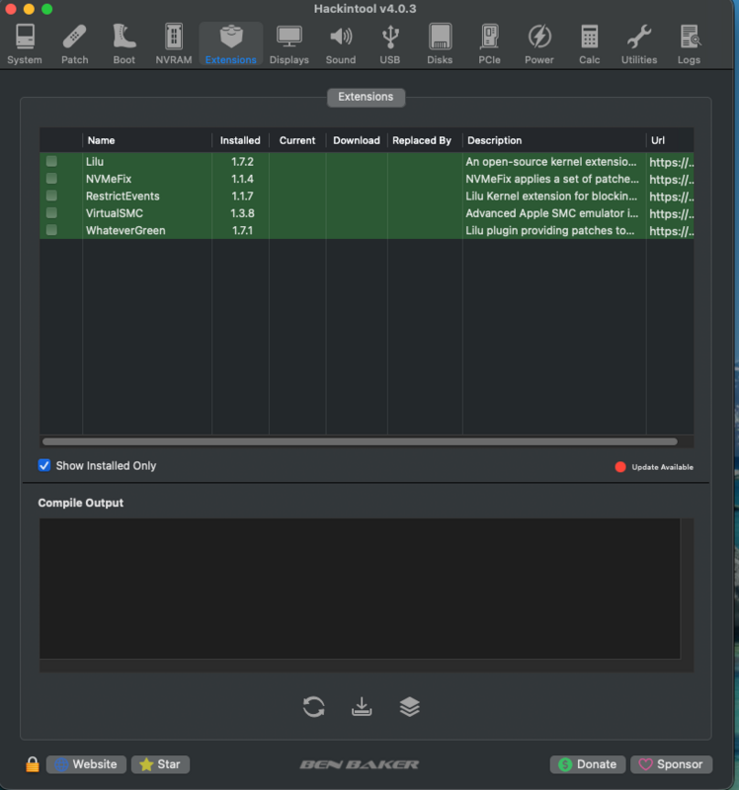Image resolution: width=739 pixels, height=790 pixels.
Task: Click the Ben Baker logo
Action: (x=360, y=764)
